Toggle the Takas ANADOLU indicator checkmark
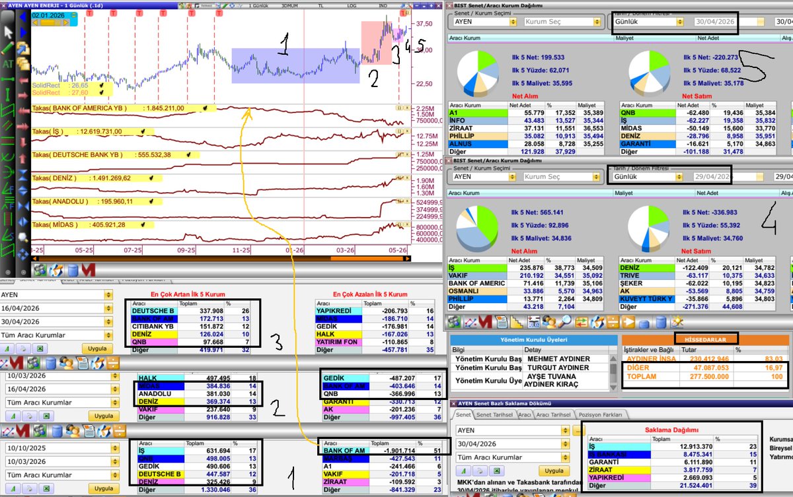Image resolution: width=793 pixels, height=497 pixels. pos(151,201)
